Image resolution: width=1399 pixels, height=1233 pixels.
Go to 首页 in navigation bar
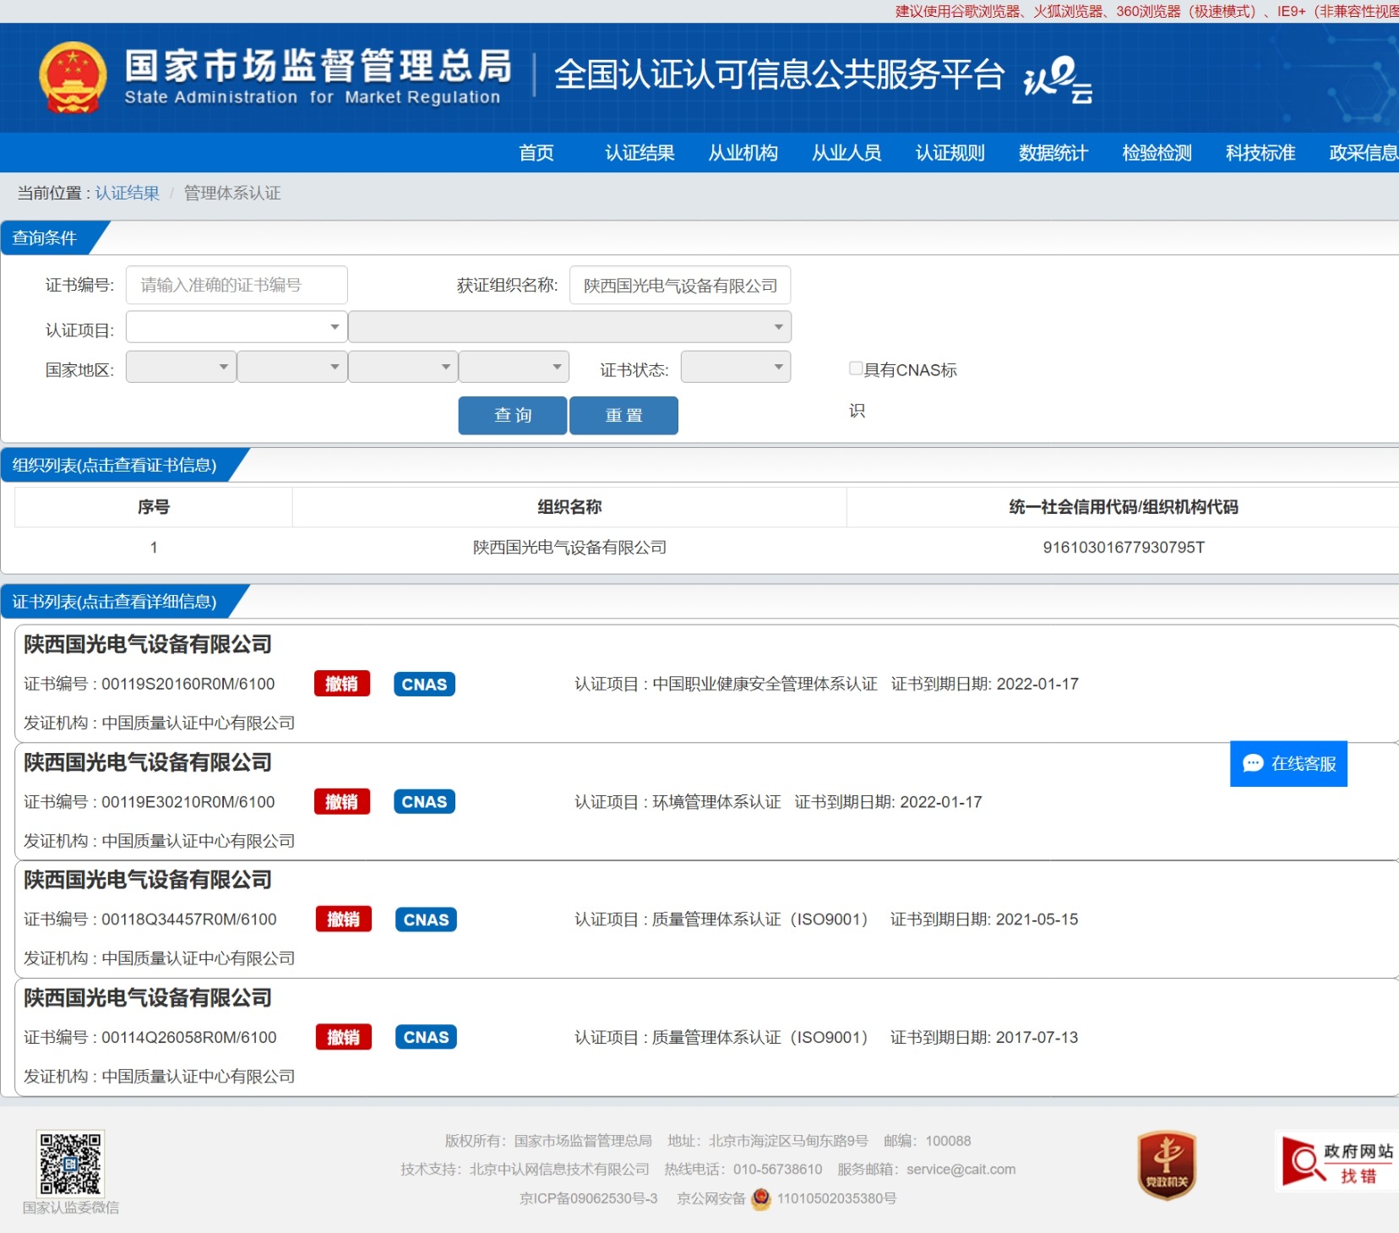tap(536, 153)
